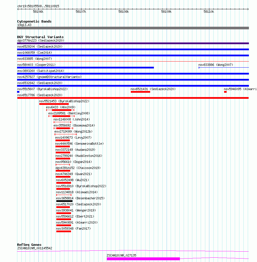Click the dgv4391n152 (Chaisson2019) label
This screenshot has width=257, height=262.
pos(78,168)
